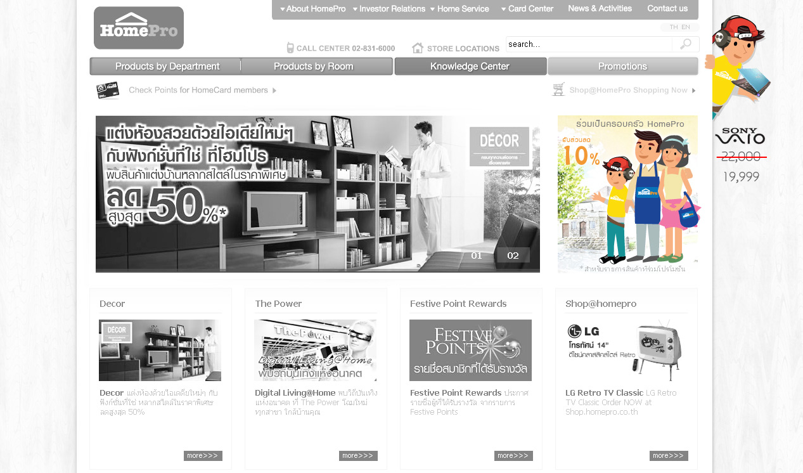Click the HomePro family 10% banner

[627, 194]
